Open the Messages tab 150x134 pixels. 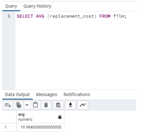pyautogui.click(x=47, y=95)
